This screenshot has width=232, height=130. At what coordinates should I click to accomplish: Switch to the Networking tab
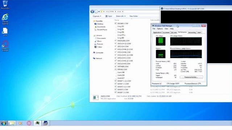pyautogui.click(x=192, y=32)
